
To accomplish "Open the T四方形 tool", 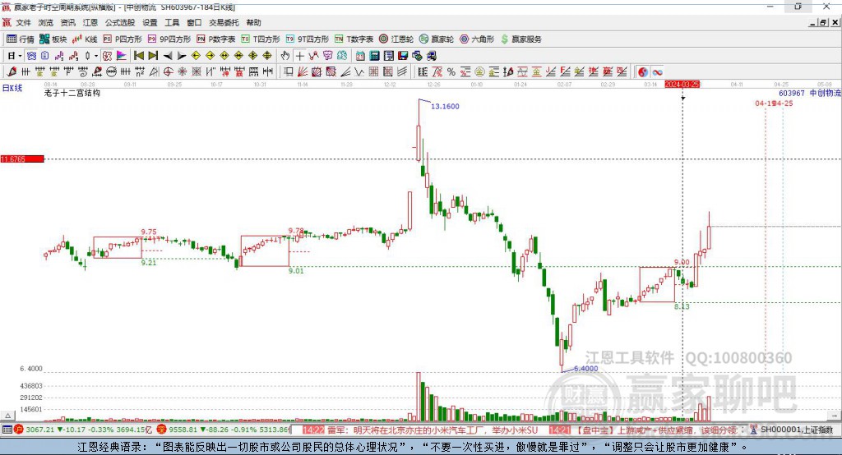I will 261,39.
